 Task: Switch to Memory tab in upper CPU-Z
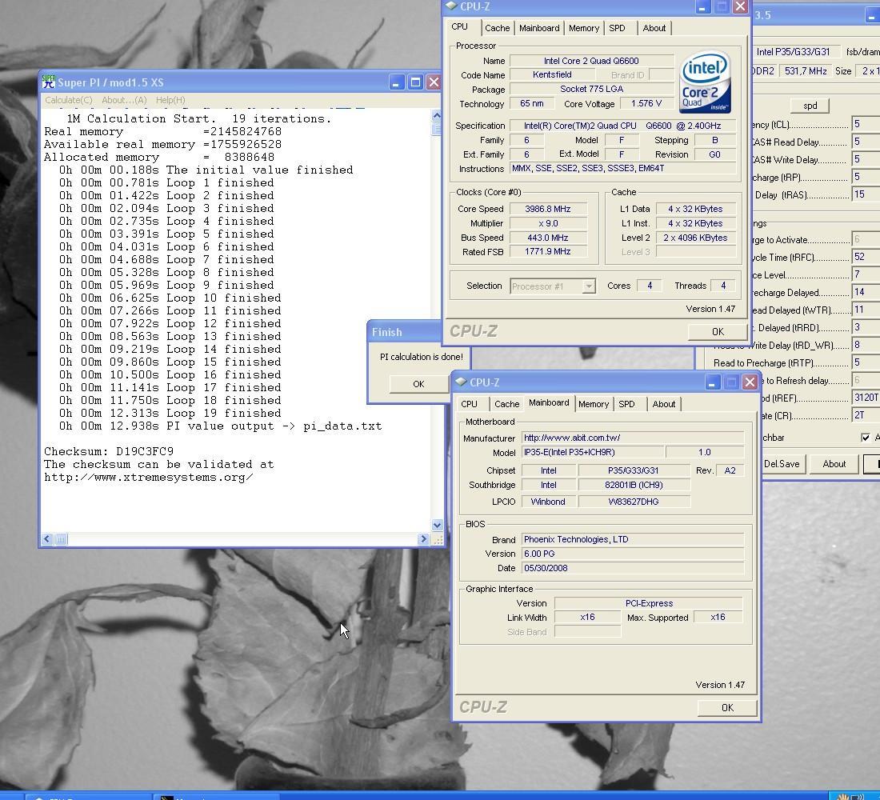(584, 28)
